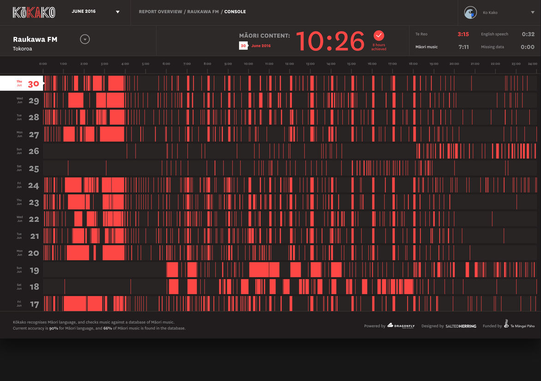The width and height of the screenshot is (541, 381).
Task: Select the Sun Jun 26 row label
Action: coord(28,151)
